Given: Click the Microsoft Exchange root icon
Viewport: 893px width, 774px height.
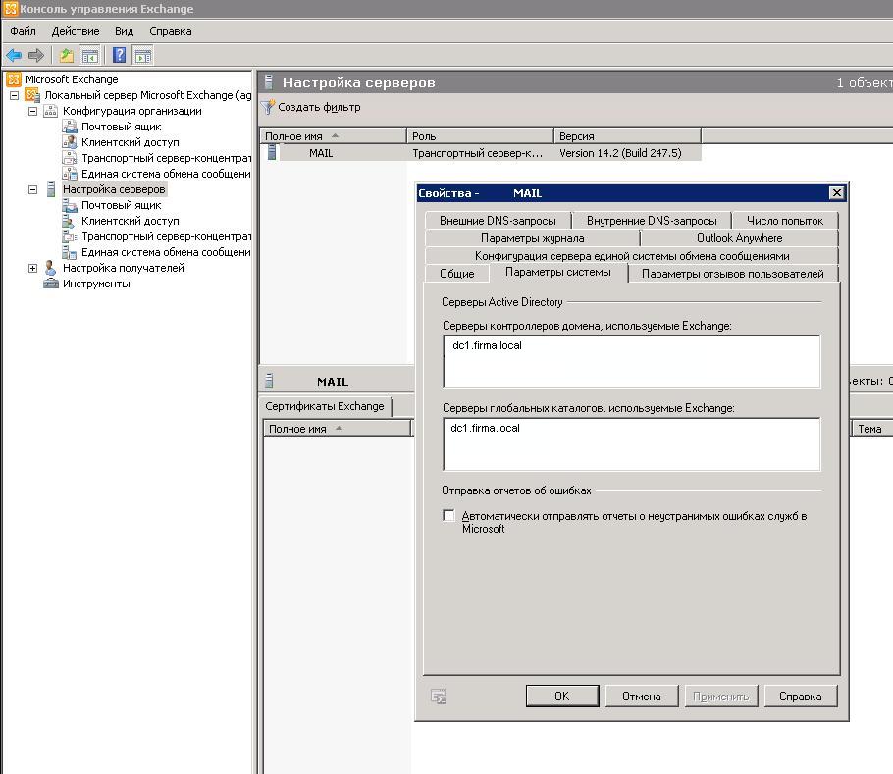Looking at the screenshot, I should [15, 79].
